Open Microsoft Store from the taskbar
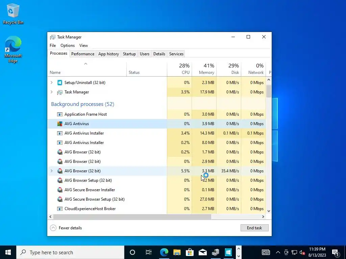The height and width of the screenshot is (259, 346). (x=190, y=252)
